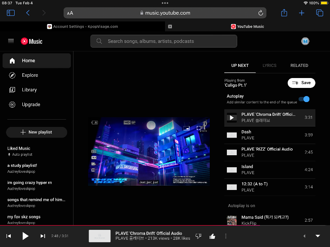Screen dimensions: 330x247
Task: Go back with Safari back arrow
Action: (x=28, y=13)
